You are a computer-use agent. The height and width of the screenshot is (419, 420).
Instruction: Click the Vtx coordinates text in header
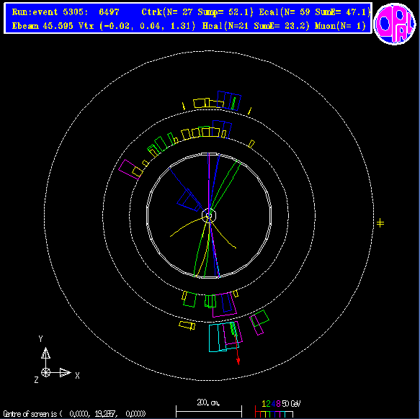pyautogui.click(x=137, y=26)
